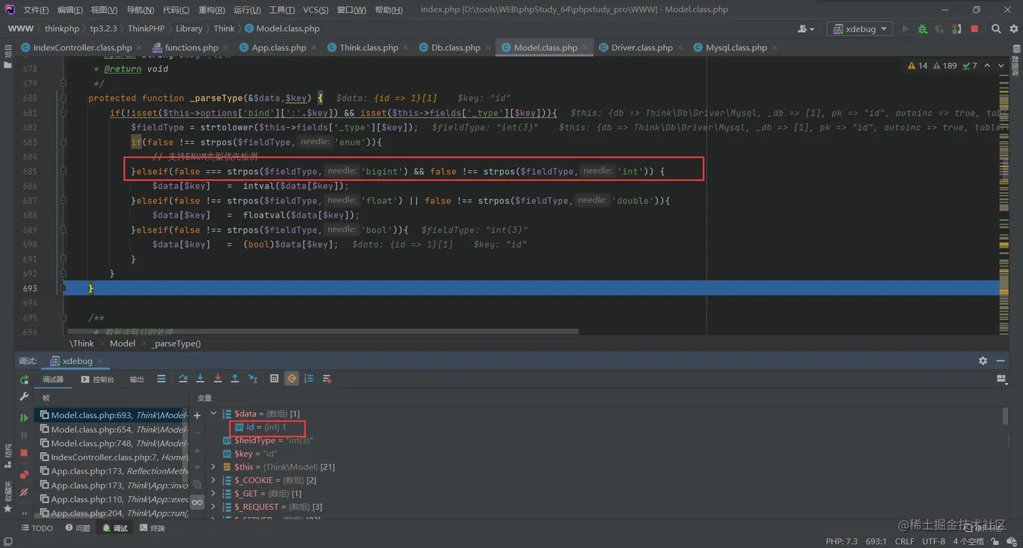This screenshot has width=1023, height=548.
Task: Toggle sort variables alphabetically icon
Action: coord(309,378)
